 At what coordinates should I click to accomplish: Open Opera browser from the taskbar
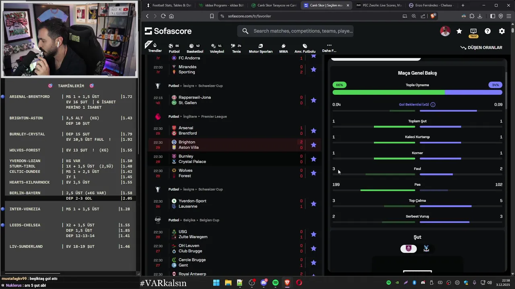click(299, 283)
